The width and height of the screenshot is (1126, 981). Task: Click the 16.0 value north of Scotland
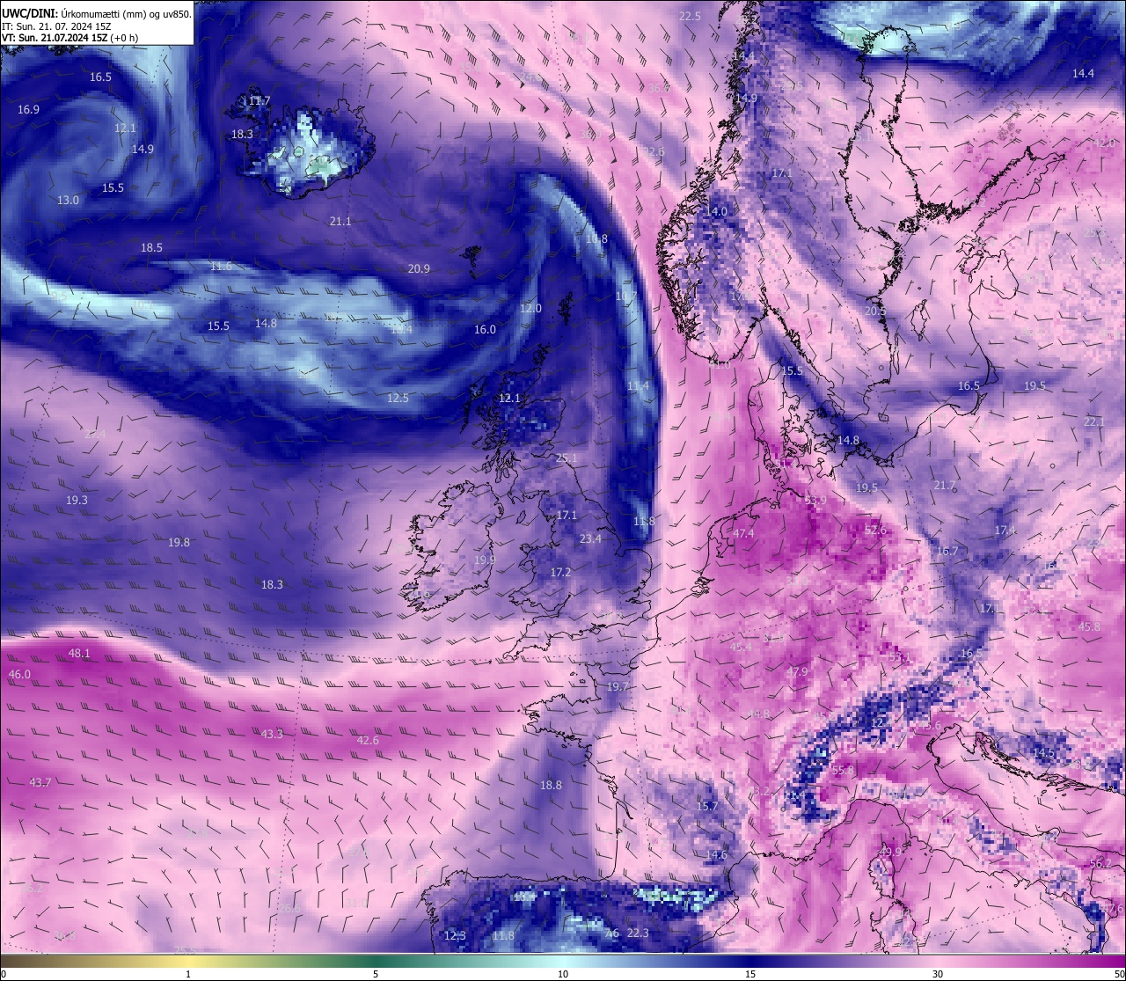(x=485, y=330)
